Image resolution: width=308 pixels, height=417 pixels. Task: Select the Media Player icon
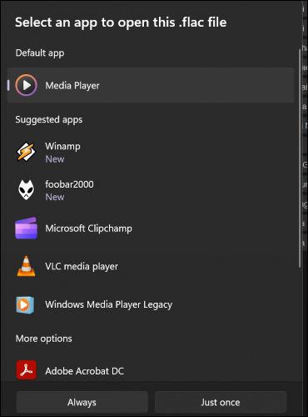tap(26, 85)
